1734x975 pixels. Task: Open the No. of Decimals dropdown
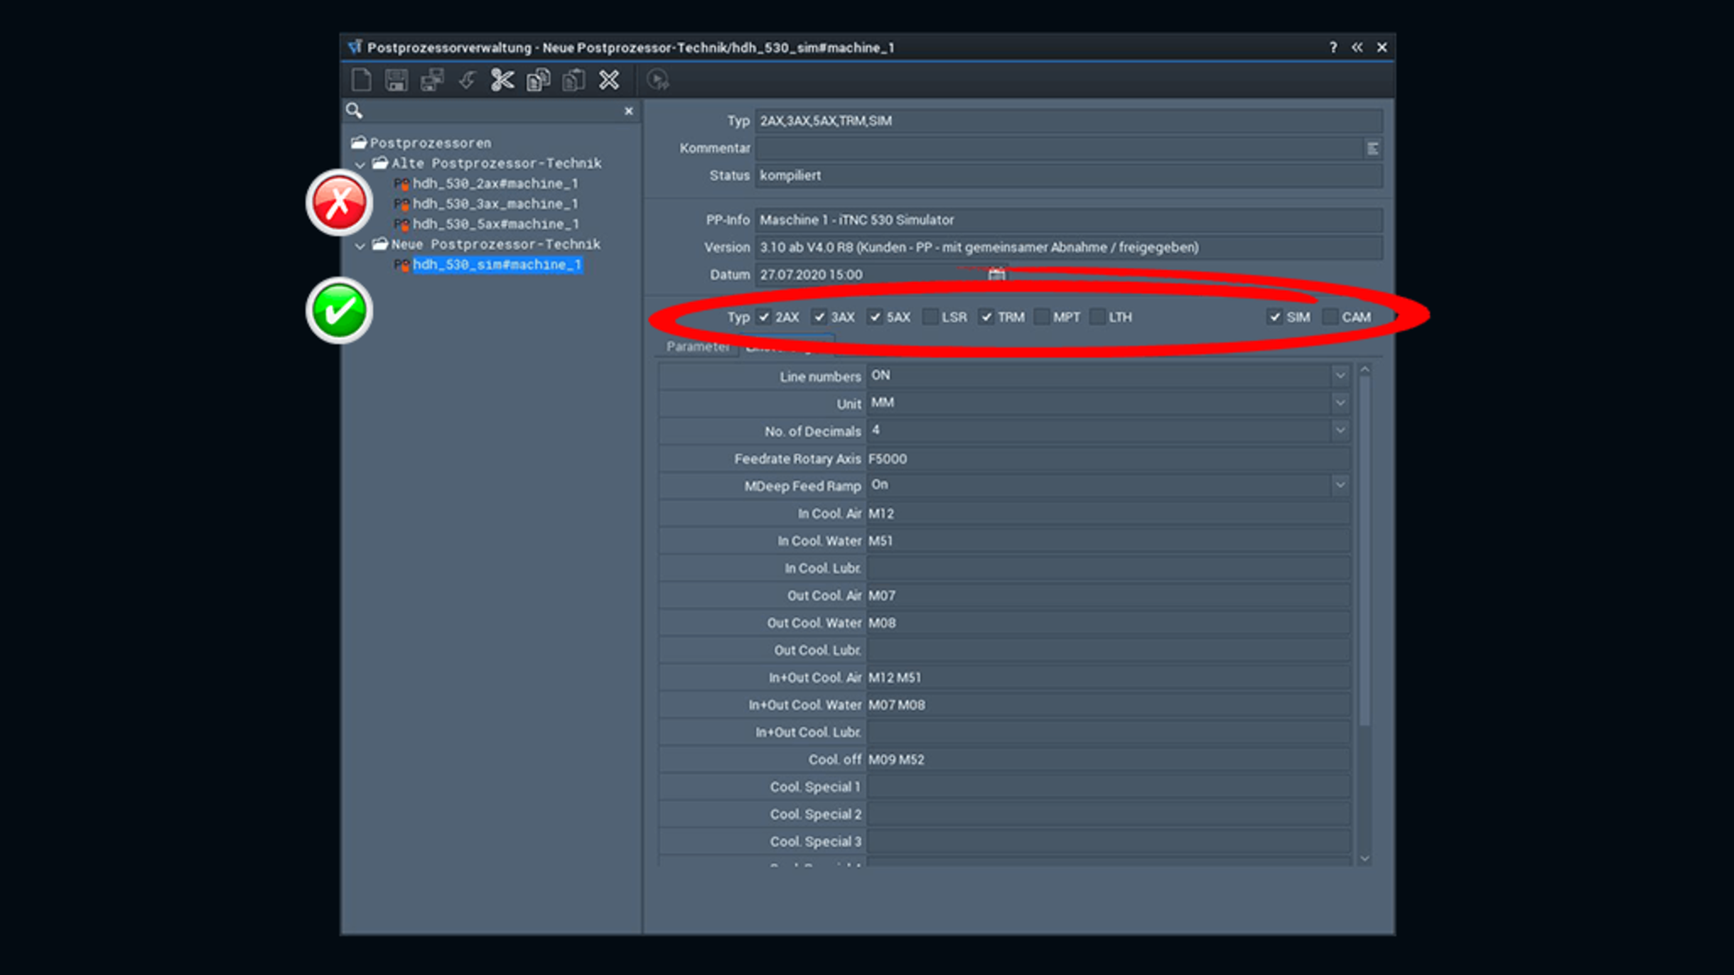click(x=1340, y=430)
